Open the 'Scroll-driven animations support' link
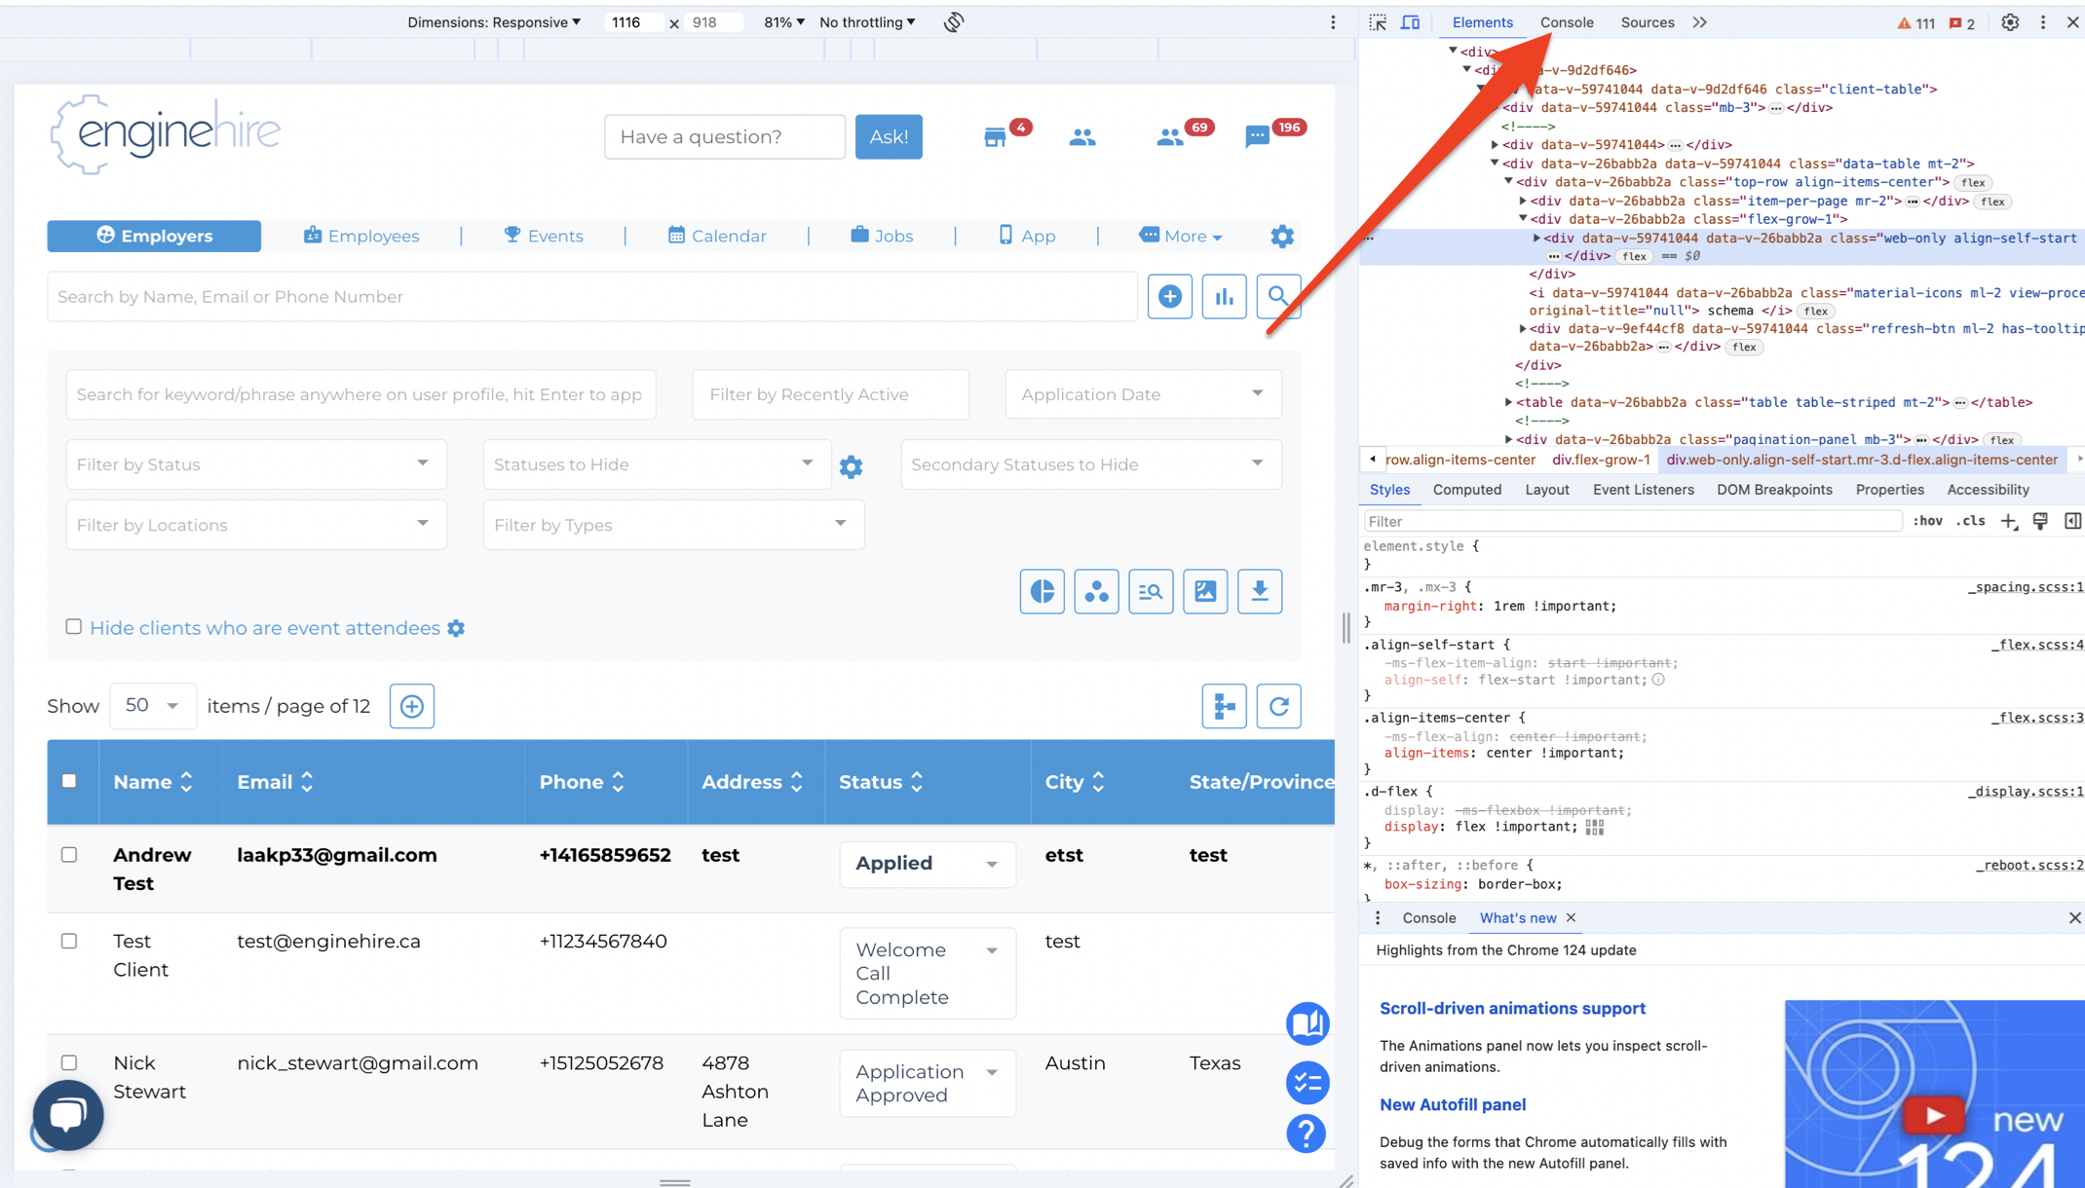This screenshot has width=2085, height=1188. (x=1512, y=1008)
